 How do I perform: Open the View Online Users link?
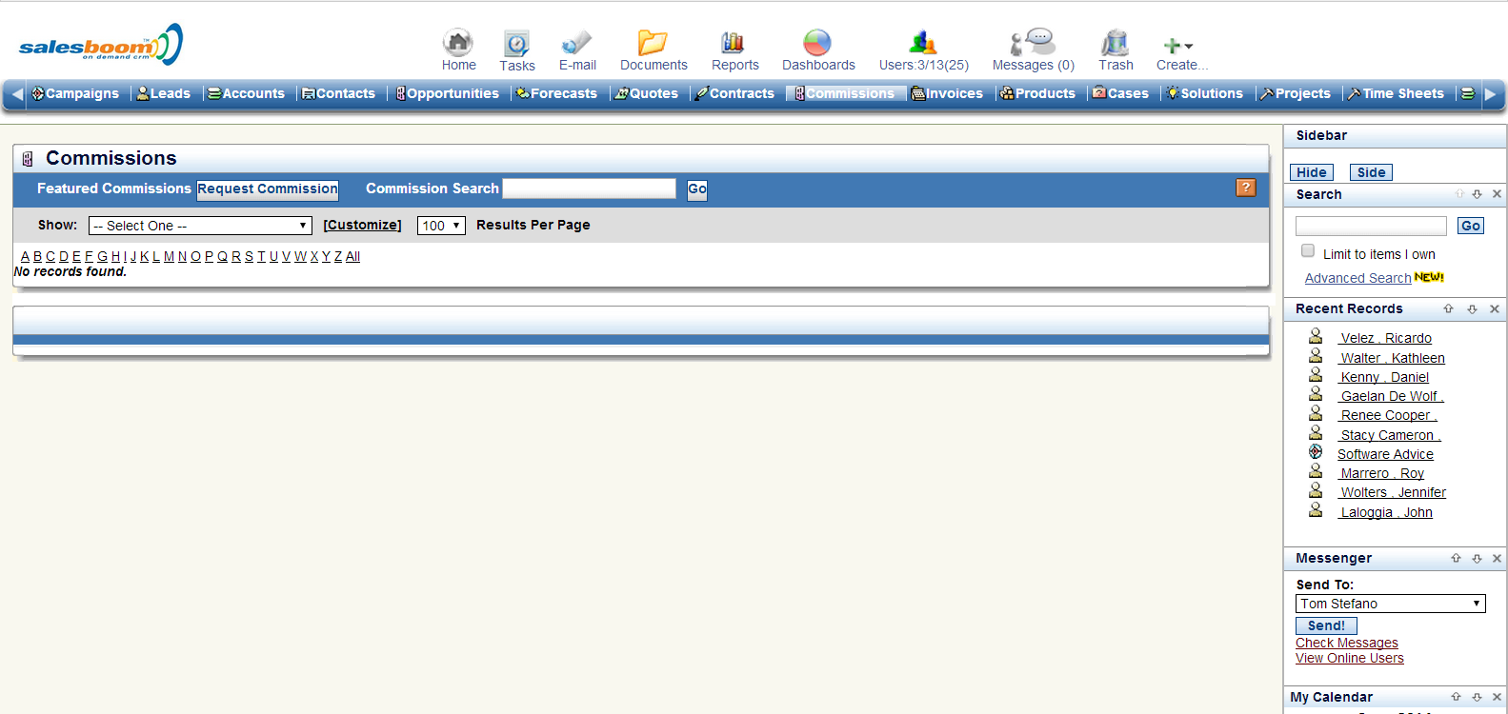coord(1350,659)
